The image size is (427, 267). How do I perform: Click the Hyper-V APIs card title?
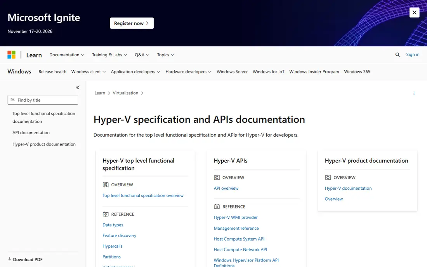231,161
